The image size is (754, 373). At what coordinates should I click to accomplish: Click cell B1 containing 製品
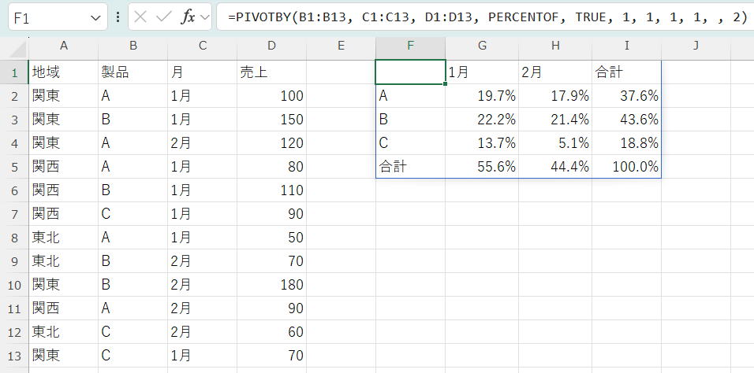(x=133, y=72)
